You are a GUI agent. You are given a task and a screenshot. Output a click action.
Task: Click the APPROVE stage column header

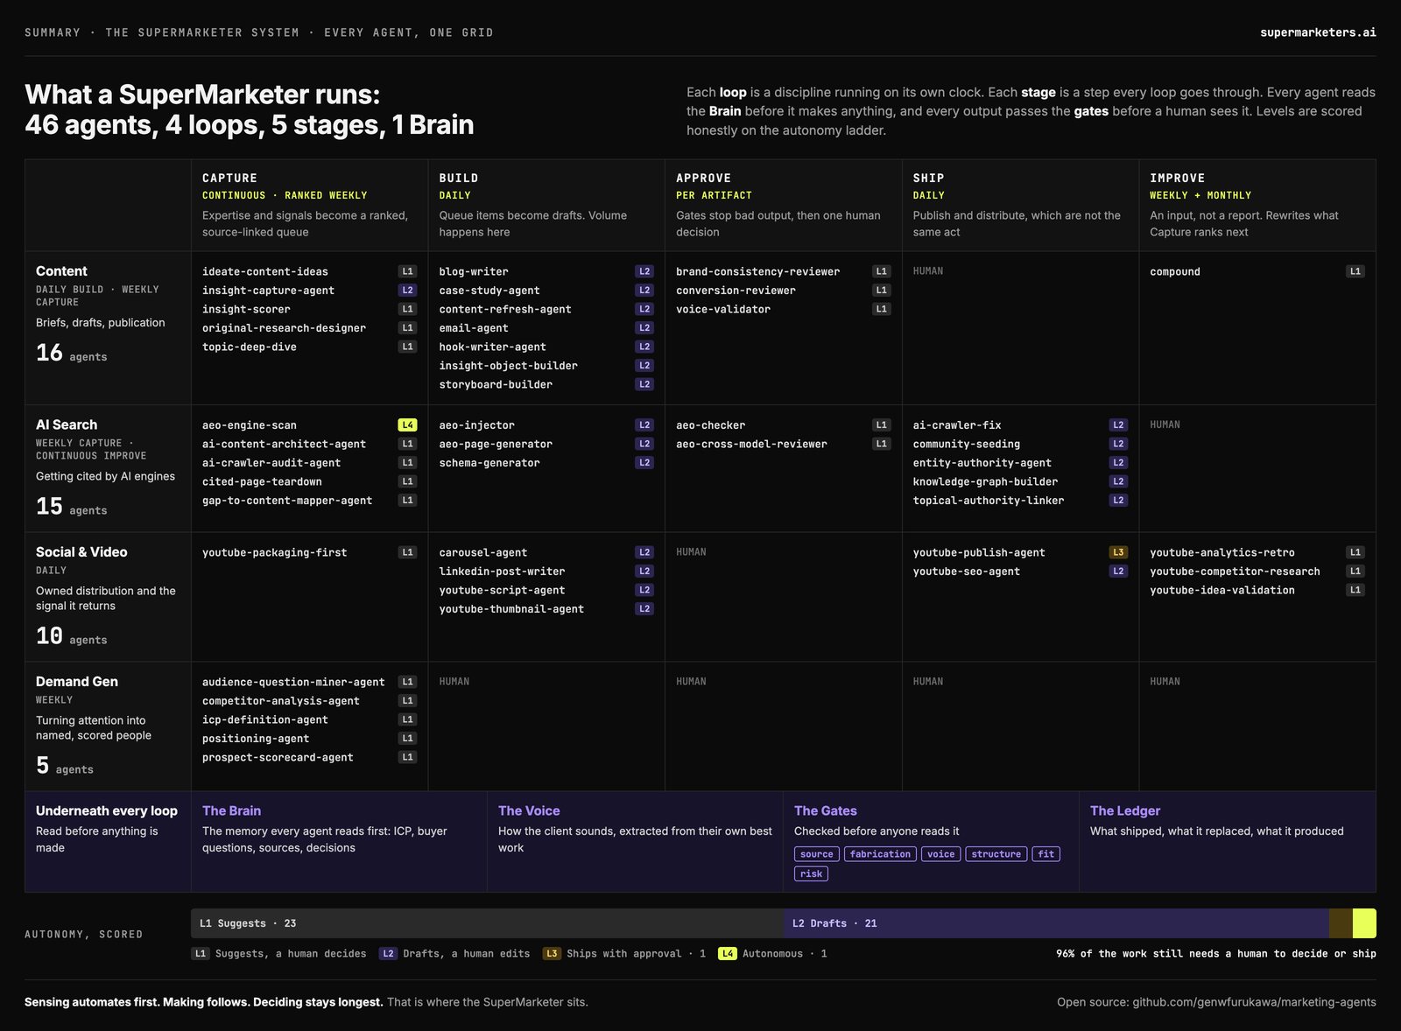(703, 178)
